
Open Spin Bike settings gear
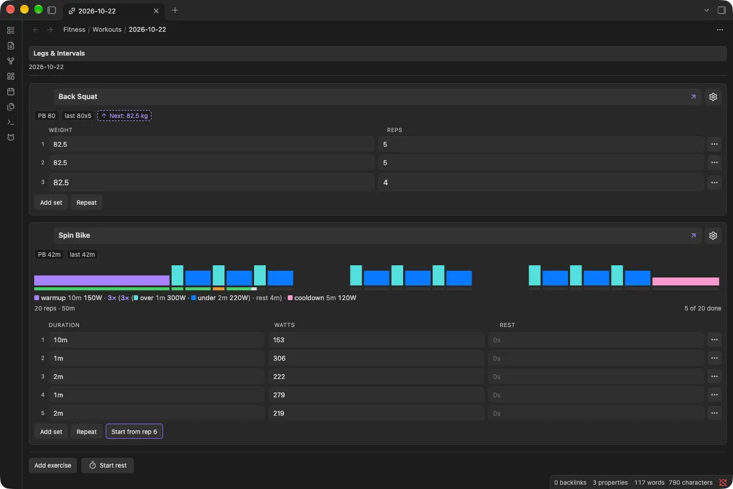point(713,235)
